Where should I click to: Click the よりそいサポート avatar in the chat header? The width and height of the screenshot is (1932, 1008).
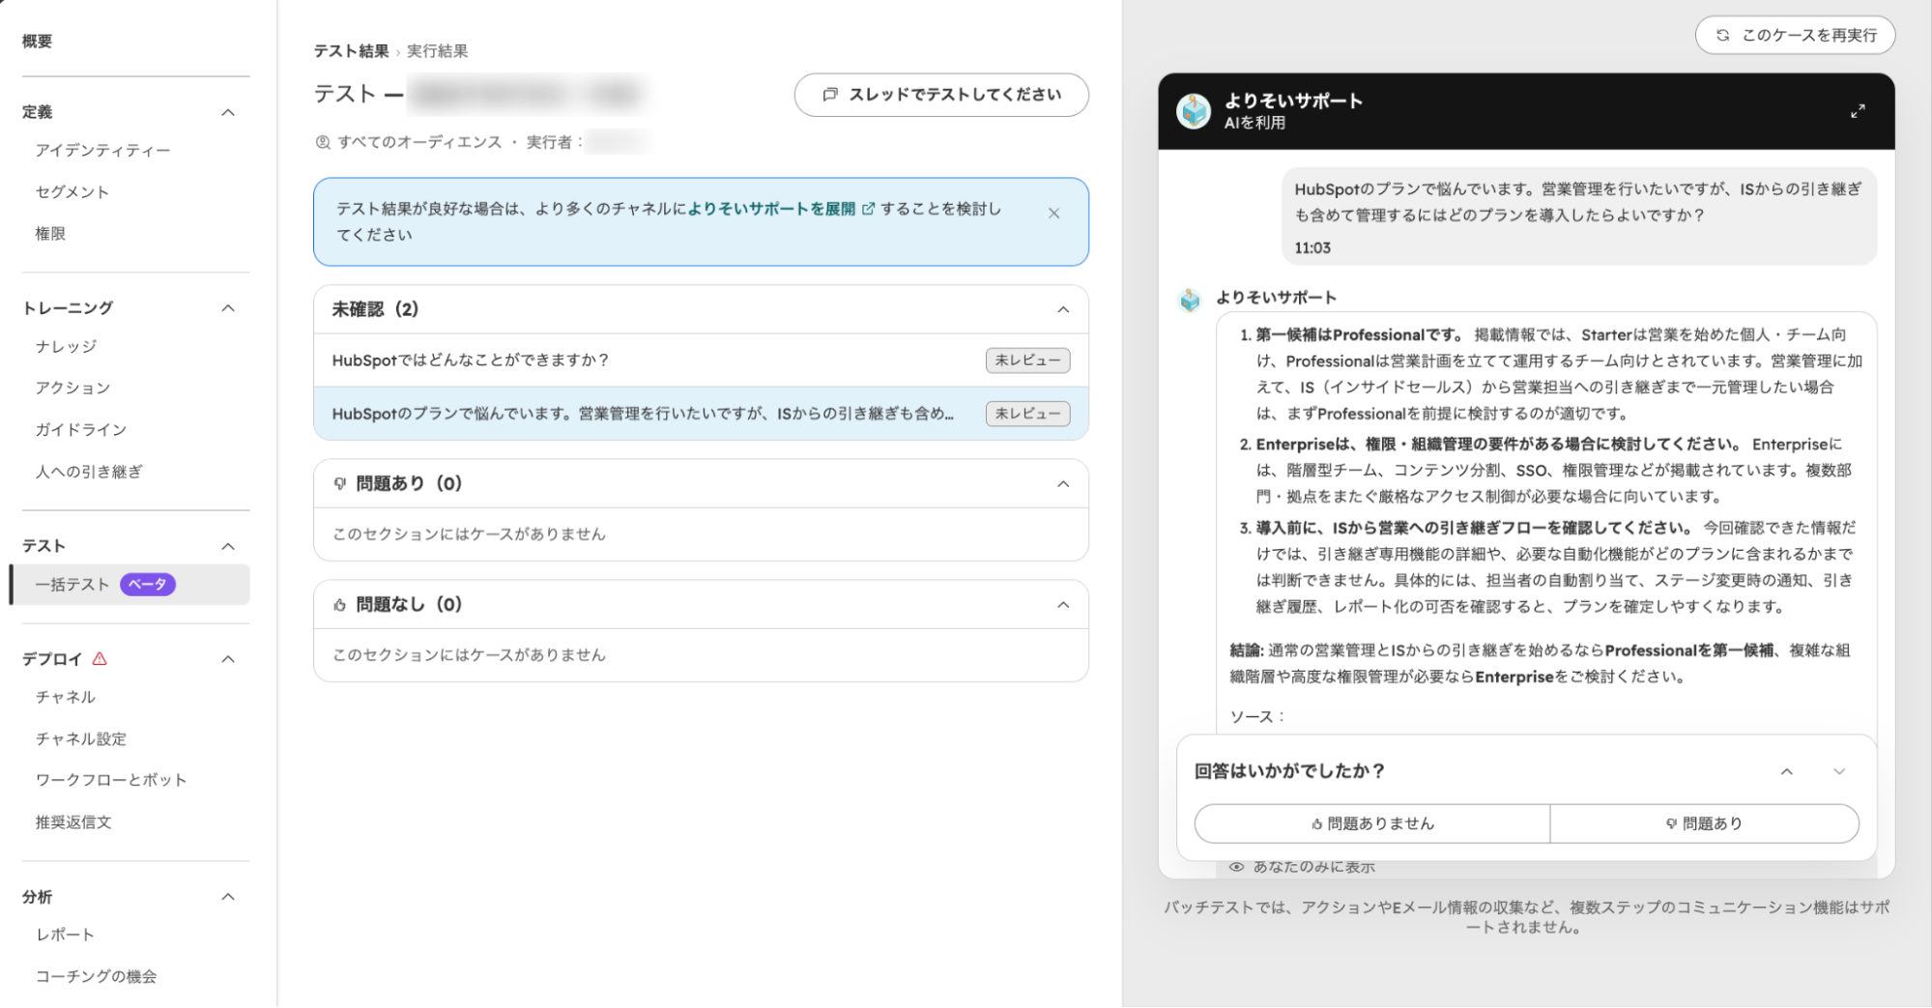(x=1194, y=111)
